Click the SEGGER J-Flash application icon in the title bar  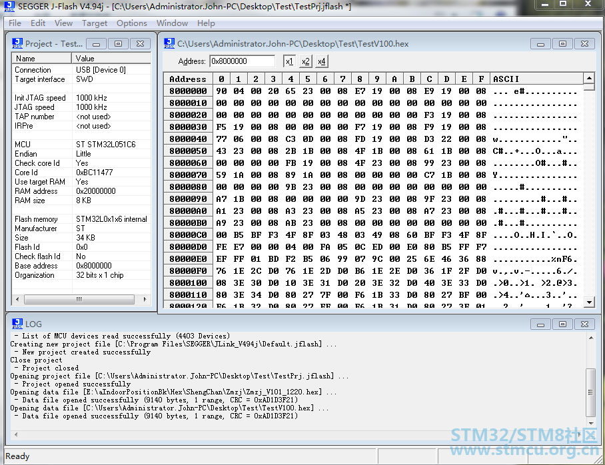pos(9,6)
